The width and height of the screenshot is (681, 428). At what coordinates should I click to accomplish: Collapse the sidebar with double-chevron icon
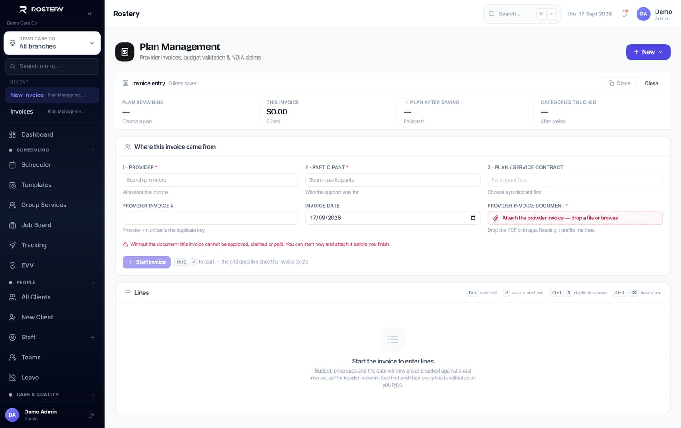90,14
